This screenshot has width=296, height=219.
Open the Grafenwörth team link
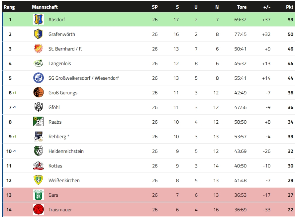coord(62,34)
